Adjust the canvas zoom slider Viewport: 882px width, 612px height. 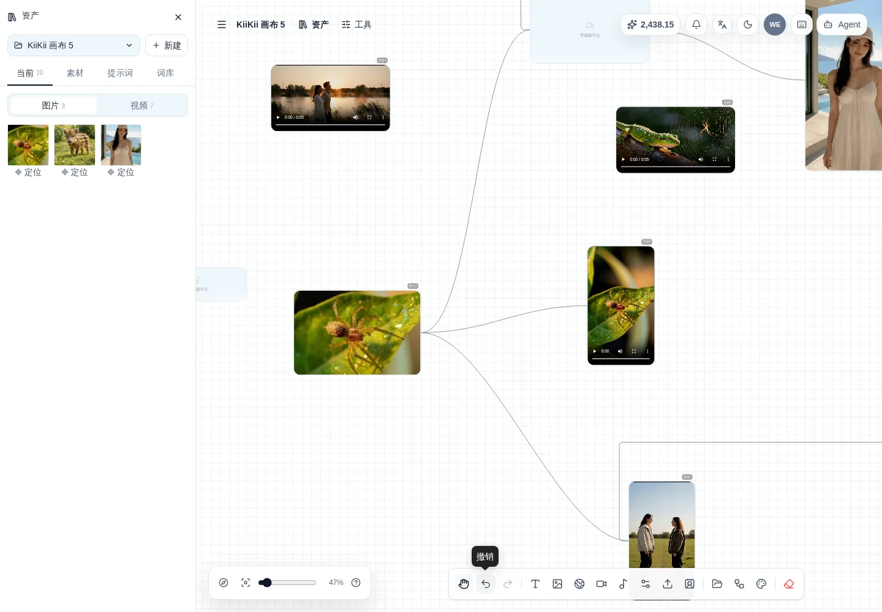pos(287,583)
